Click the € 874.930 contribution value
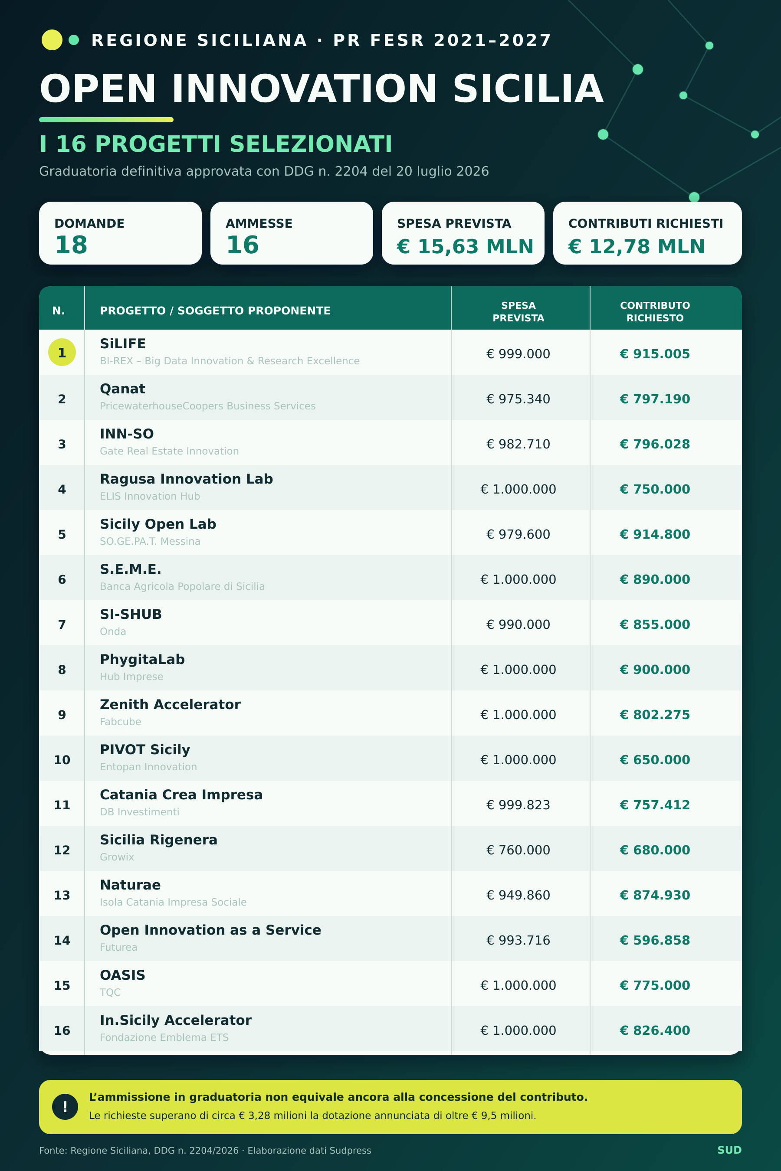This screenshot has width=781, height=1171. [x=655, y=895]
